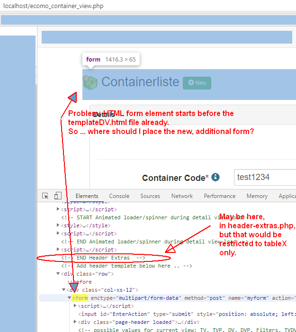Expand the script node under the style node
This screenshot has width=296, height=332.
point(58,233)
